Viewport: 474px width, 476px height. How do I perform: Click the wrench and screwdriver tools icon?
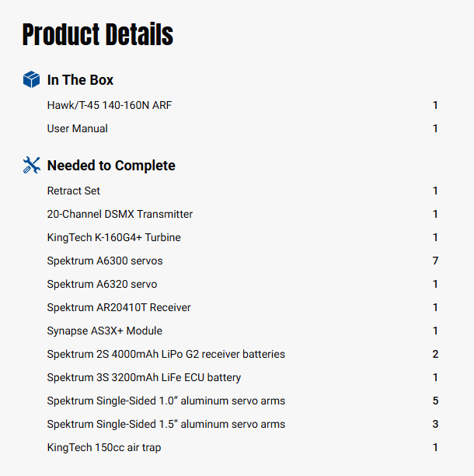tap(31, 165)
